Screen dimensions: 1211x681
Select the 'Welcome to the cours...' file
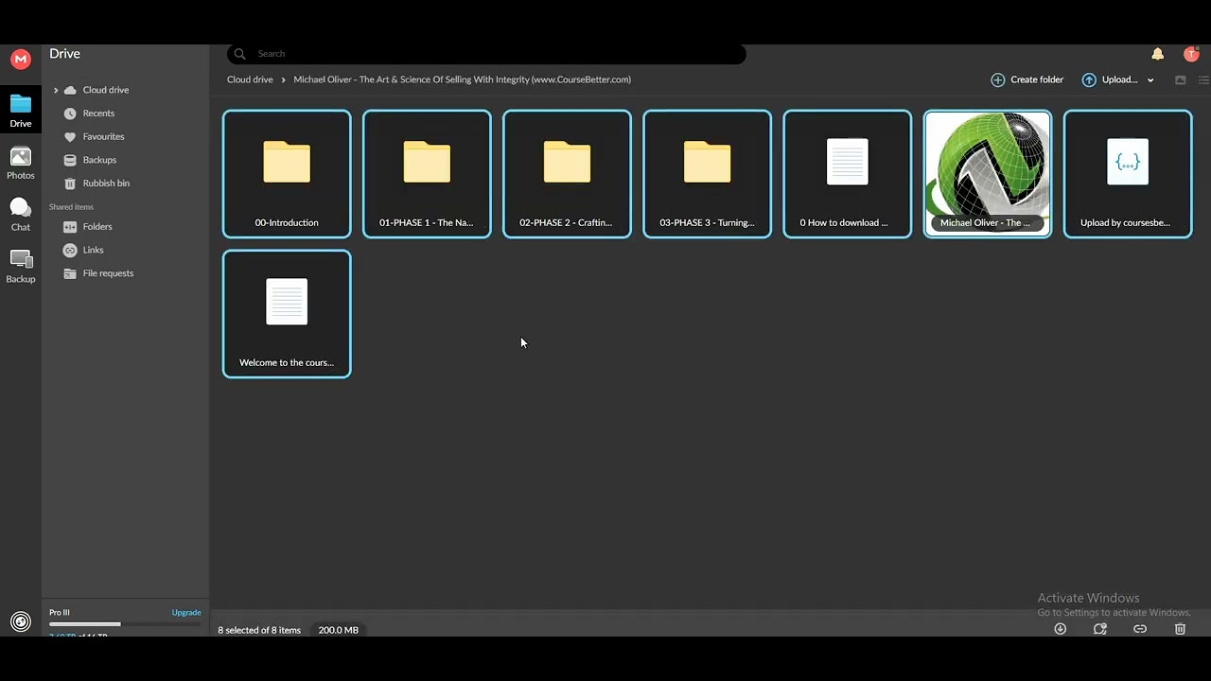click(x=287, y=314)
